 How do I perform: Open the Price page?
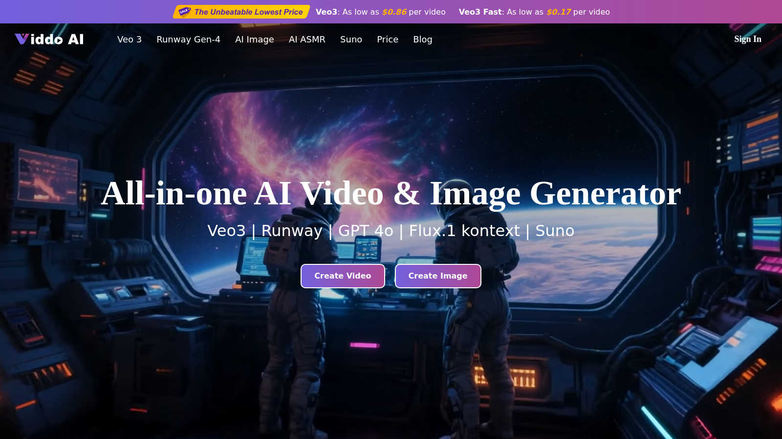(388, 40)
